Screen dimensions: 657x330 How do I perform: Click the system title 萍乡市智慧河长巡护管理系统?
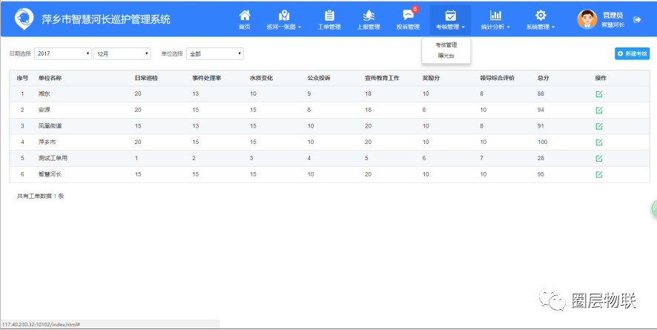click(106, 19)
